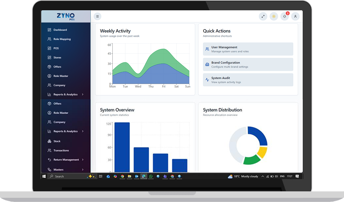Click the Stores grid icon
This screenshot has height=202, width=344.
pyautogui.click(x=49, y=57)
